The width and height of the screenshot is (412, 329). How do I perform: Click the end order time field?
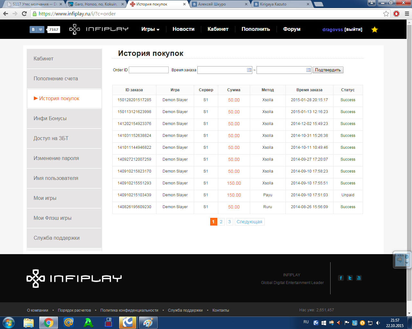284,70
